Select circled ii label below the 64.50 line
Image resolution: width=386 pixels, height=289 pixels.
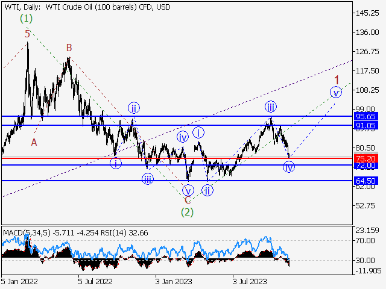point(207,190)
